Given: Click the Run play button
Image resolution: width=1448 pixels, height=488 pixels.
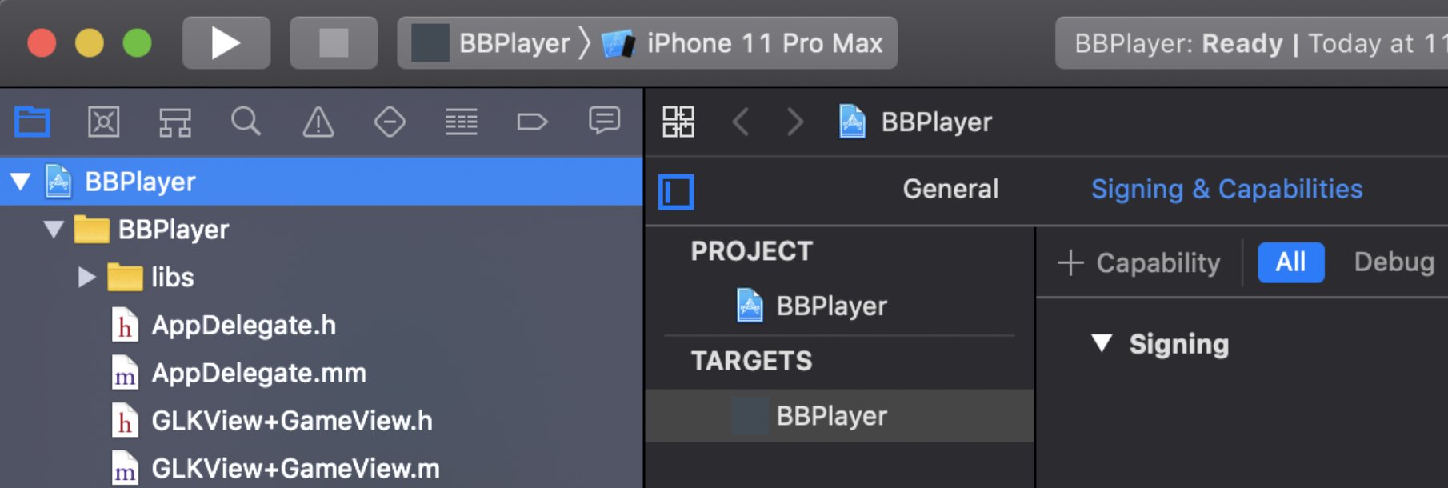Looking at the screenshot, I should click(226, 43).
